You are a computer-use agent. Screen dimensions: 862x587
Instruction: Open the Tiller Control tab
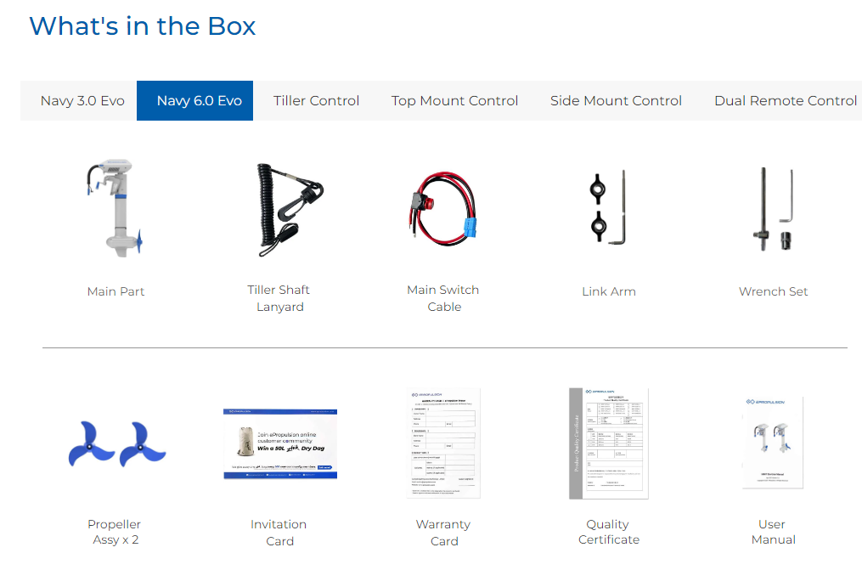click(316, 101)
